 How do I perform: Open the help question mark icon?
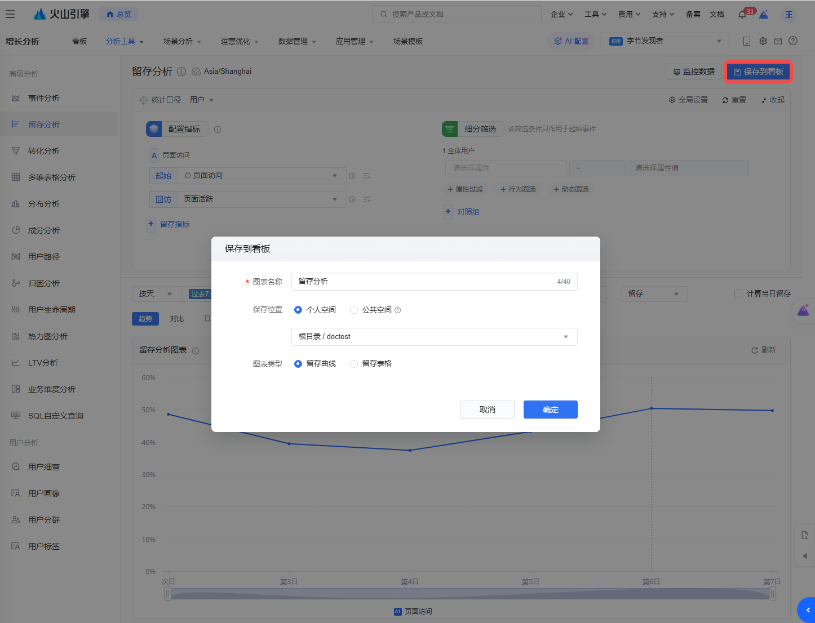pyautogui.click(x=793, y=41)
